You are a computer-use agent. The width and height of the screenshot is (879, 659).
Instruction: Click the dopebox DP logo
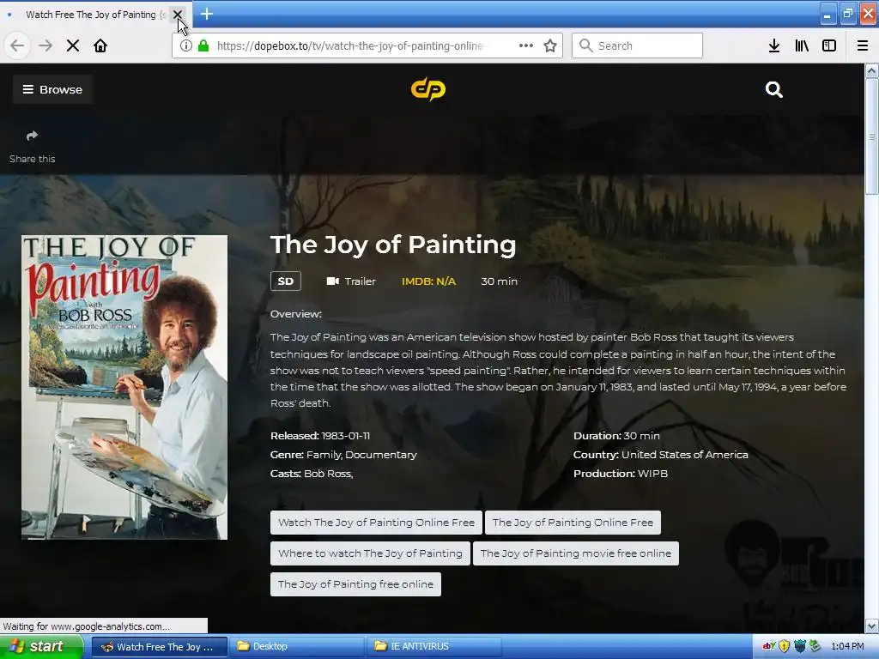(x=428, y=89)
